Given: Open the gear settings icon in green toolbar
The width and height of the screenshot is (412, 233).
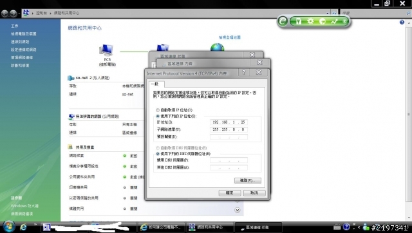Looking at the screenshot, I should coord(310,21).
